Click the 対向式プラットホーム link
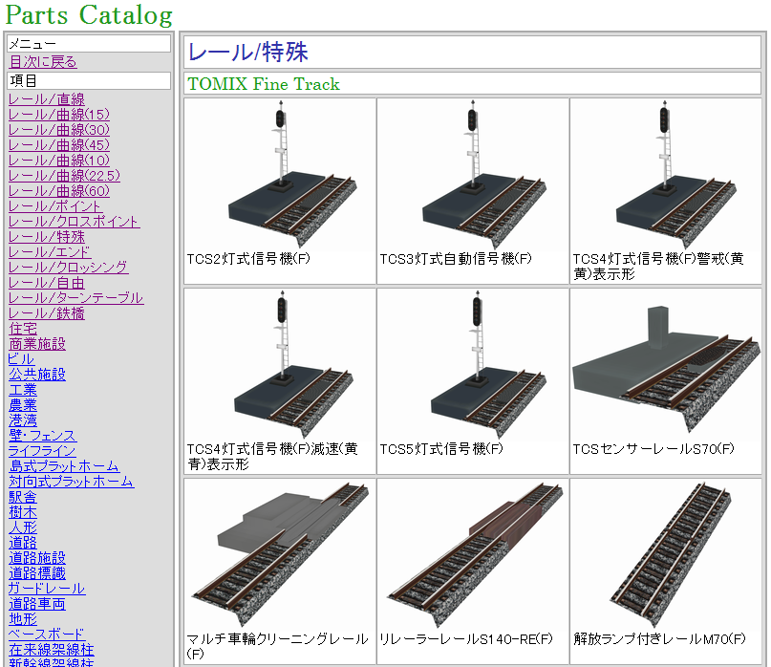This screenshot has height=667, width=771. (x=72, y=481)
